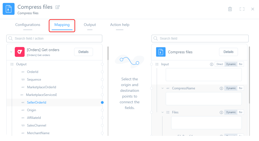Click the info icon next to Input
Viewport: 259px width, 141px height.
point(211,64)
